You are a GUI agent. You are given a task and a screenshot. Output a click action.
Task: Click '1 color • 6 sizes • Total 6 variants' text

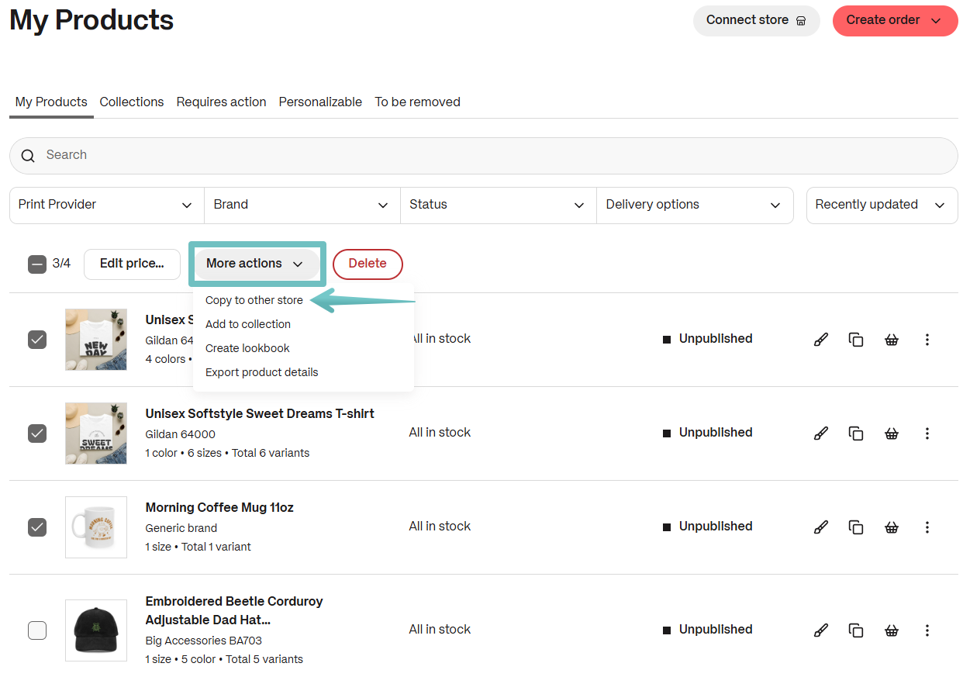click(227, 453)
